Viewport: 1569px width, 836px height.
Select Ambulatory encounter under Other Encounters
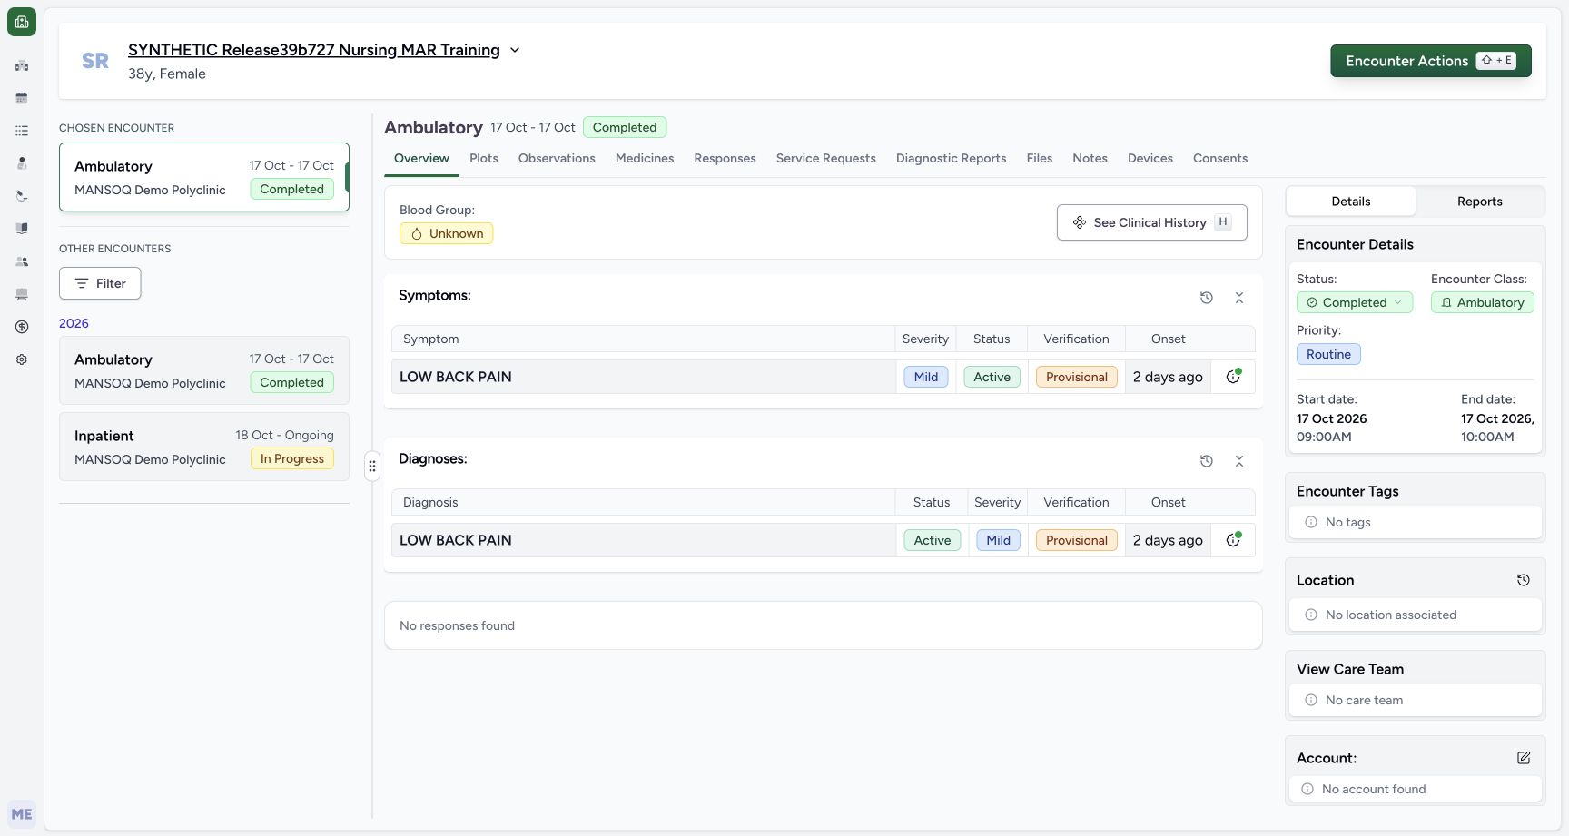coord(204,370)
